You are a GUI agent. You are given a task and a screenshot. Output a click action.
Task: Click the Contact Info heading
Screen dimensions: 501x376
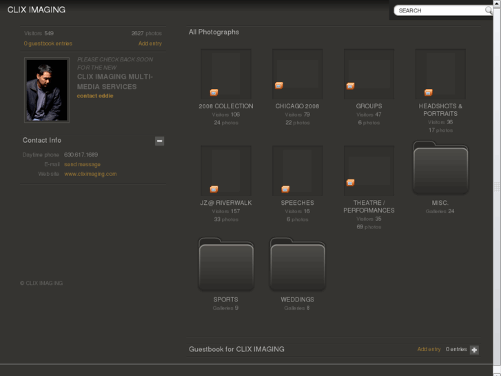(42, 140)
